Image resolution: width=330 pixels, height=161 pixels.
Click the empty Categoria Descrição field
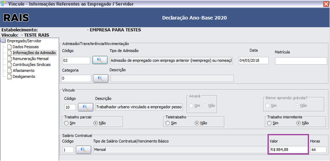[172, 78]
